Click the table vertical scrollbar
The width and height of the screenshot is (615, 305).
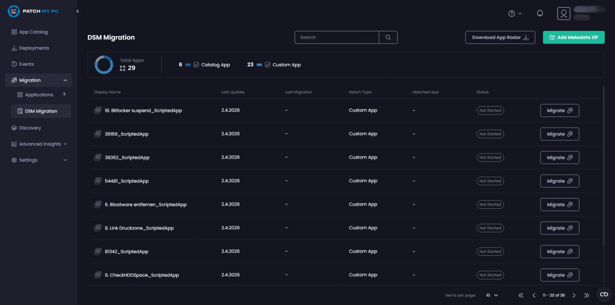tap(603, 166)
